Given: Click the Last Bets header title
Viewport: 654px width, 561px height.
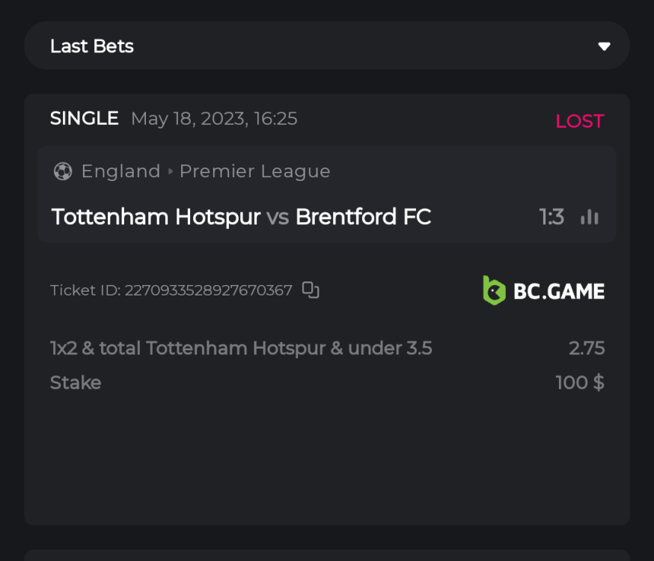Looking at the screenshot, I should (92, 46).
